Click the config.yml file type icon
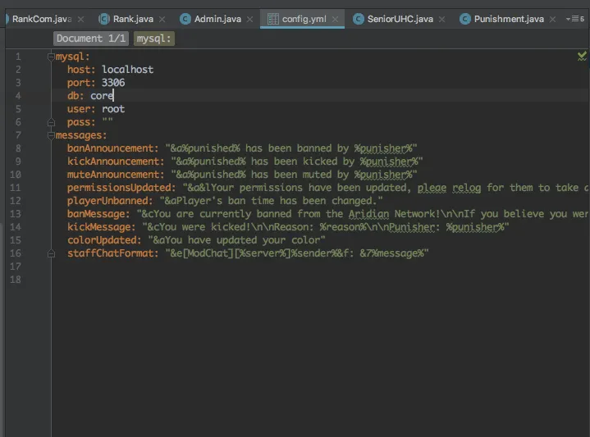This screenshot has height=437, width=590. point(272,19)
